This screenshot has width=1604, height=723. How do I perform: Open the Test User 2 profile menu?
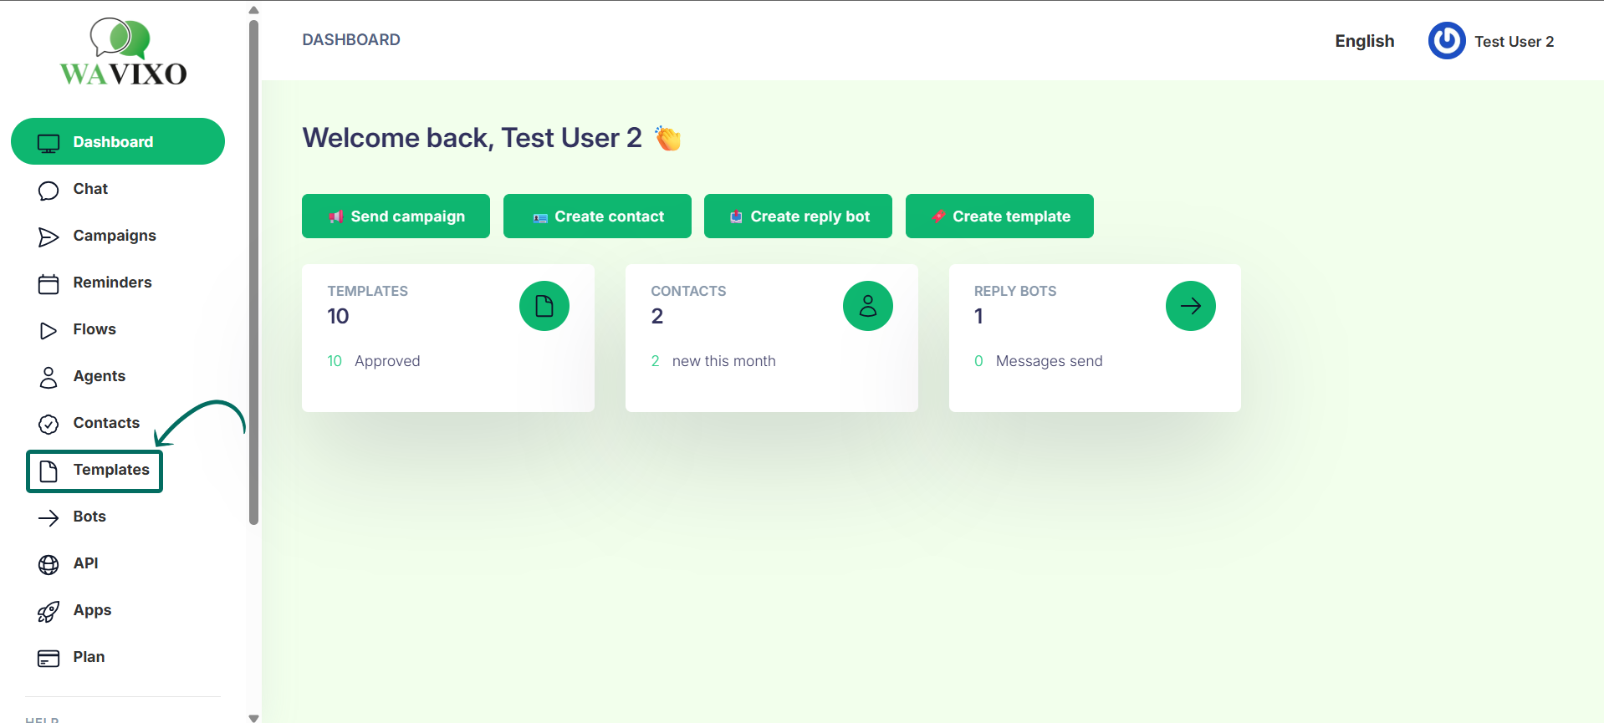1491,41
